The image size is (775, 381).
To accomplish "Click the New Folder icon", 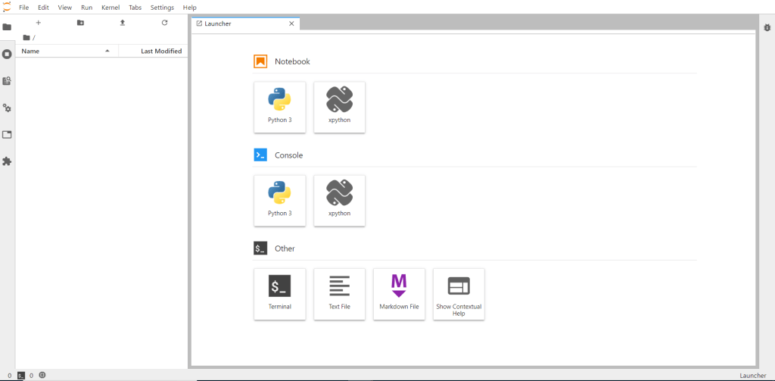I will 80,23.
